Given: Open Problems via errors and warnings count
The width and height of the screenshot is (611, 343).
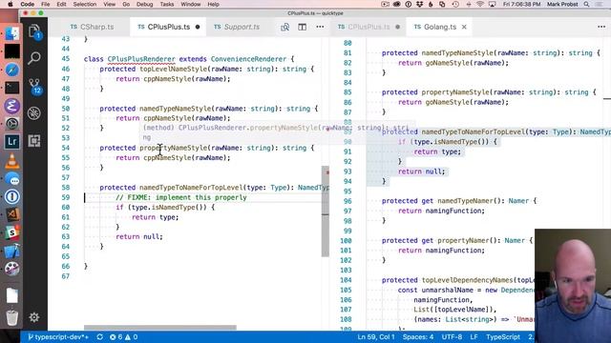Looking at the screenshot, I should pyautogui.click(x=123, y=336).
